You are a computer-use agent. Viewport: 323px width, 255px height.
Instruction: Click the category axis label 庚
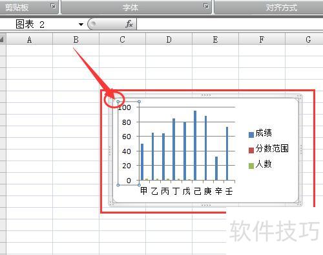(x=208, y=191)
